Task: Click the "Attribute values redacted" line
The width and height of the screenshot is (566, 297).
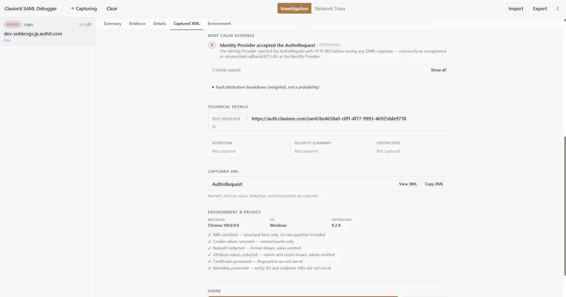Action: 273,255
